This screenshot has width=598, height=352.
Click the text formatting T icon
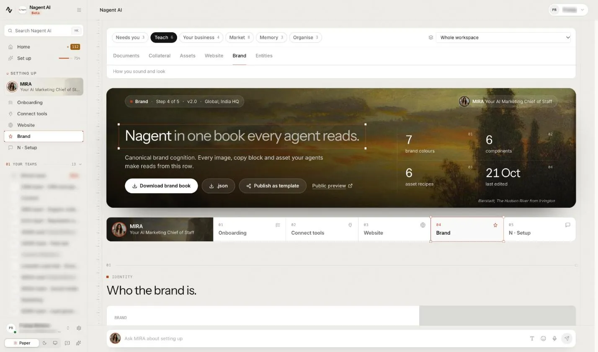(x=532, y=339)
